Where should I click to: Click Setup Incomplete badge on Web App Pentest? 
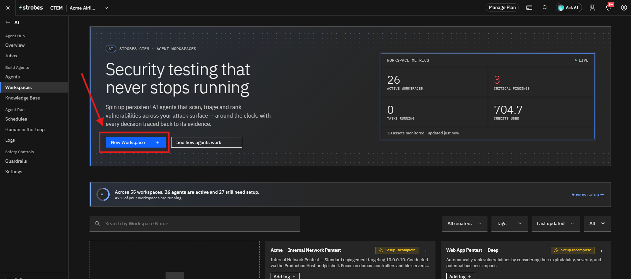pyautogui.click(x=573, y=250)
